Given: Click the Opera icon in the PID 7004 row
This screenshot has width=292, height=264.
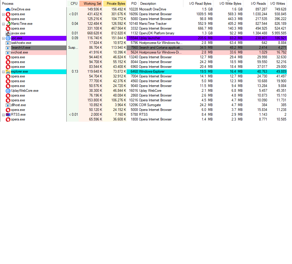Looking at the screenshot, I should pyautogui.click(x=8, y=77).
